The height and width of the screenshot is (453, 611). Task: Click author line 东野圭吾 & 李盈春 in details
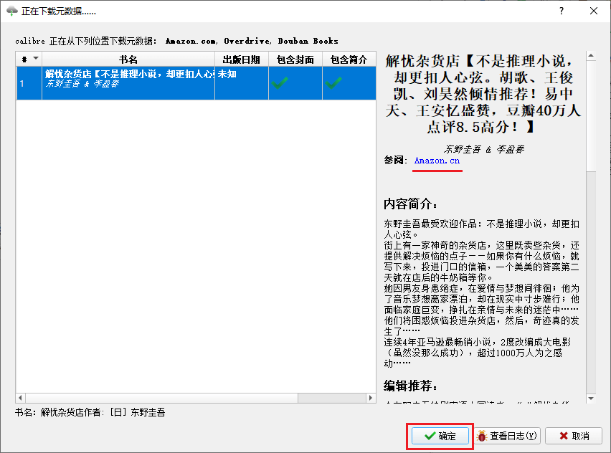click(x=483, y=149)
